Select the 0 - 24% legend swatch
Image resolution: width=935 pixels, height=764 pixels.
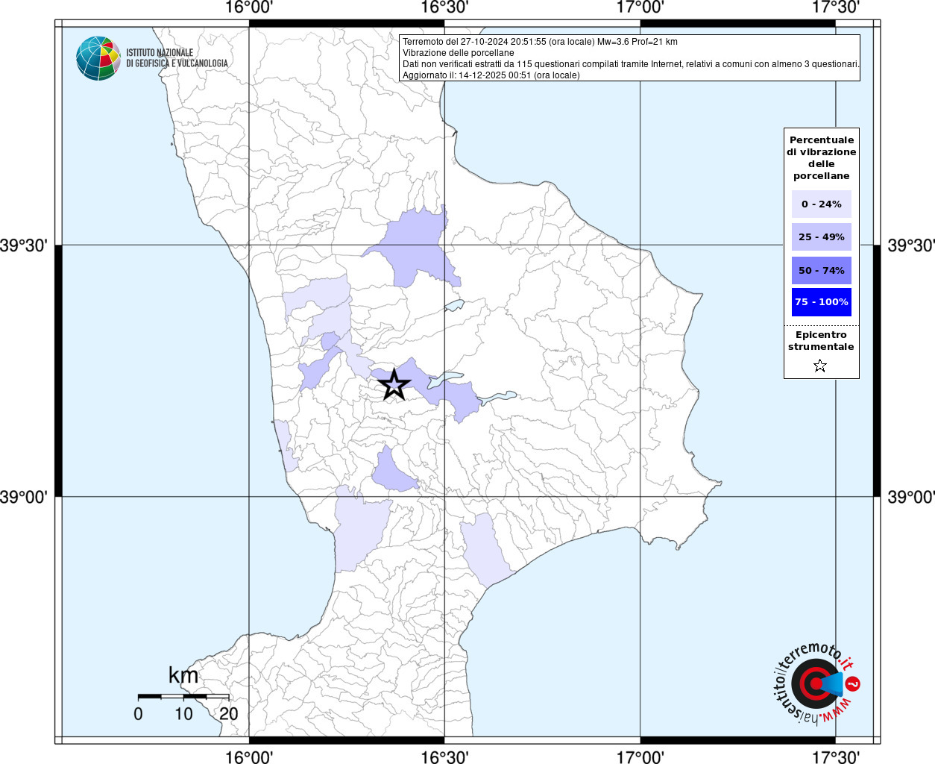[821, 204]
